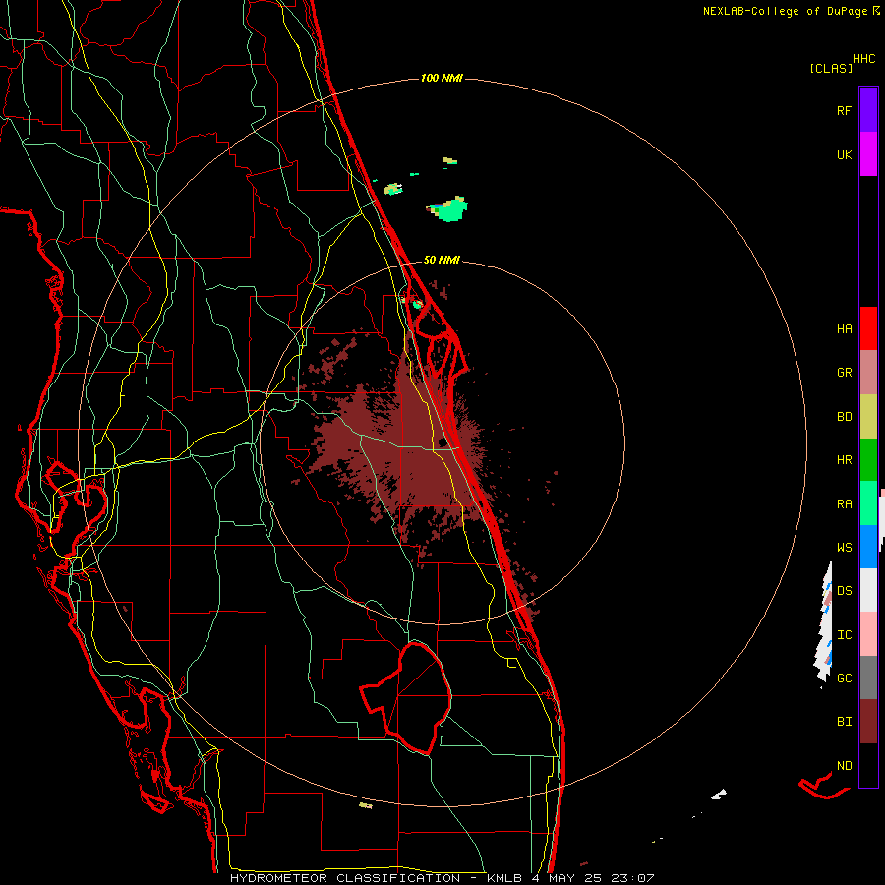Image resolution: width=885 pixels, height=885 pixels.
Task: Click the red Lake Okeechobee outline
Action: pos(407,698)
